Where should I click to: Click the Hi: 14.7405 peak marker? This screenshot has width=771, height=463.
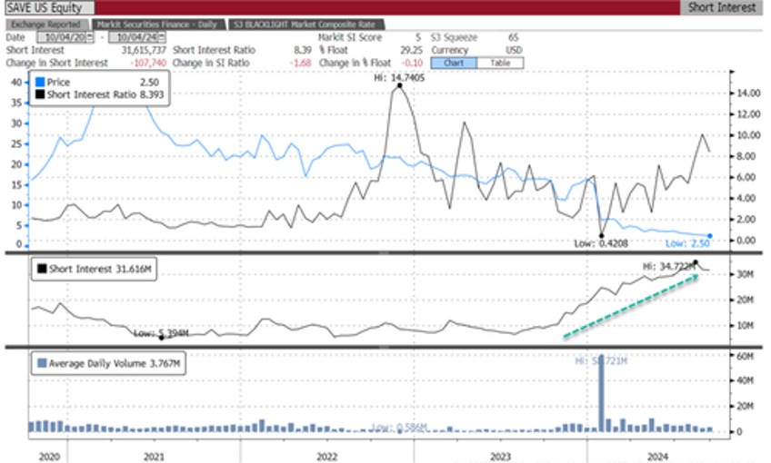pyautogui.click(x=400, y=85)
